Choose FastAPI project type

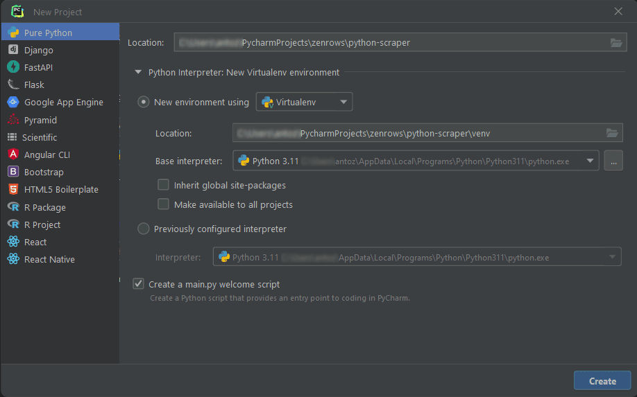click(x=60, y=67)
